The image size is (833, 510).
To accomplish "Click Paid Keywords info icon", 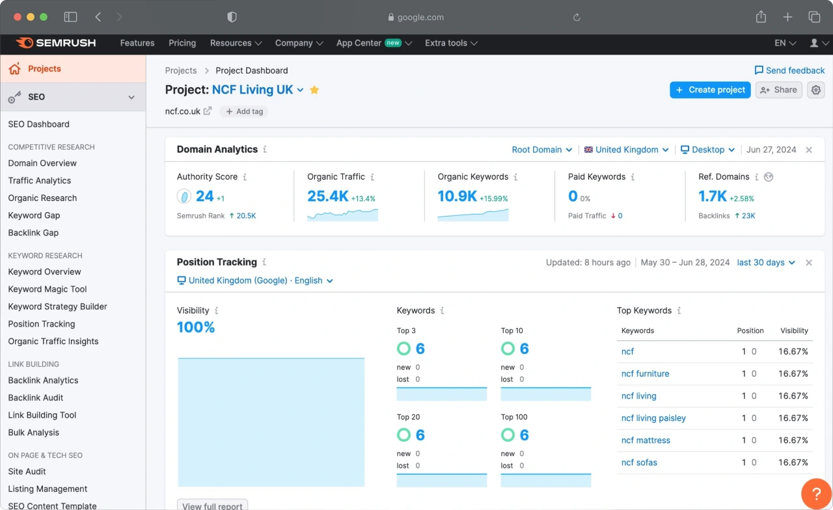I will click(x=633, y=177).
